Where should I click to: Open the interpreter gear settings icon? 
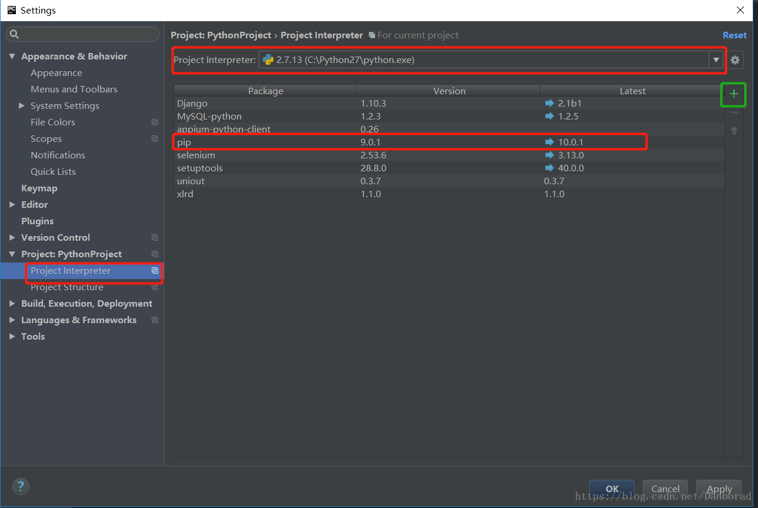(735, 60)
